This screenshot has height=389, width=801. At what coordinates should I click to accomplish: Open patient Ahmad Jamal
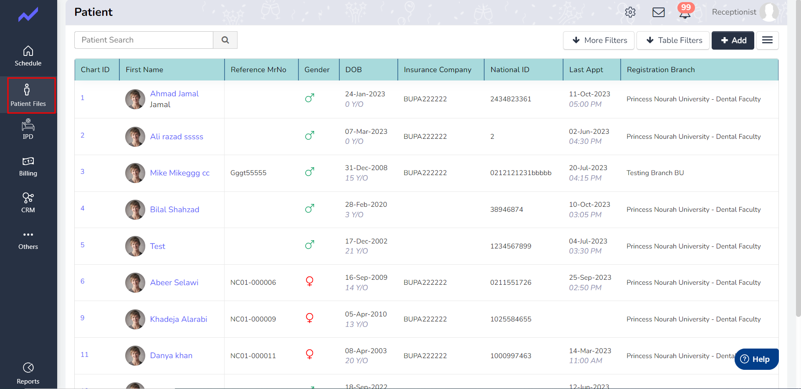pos(174,94)
